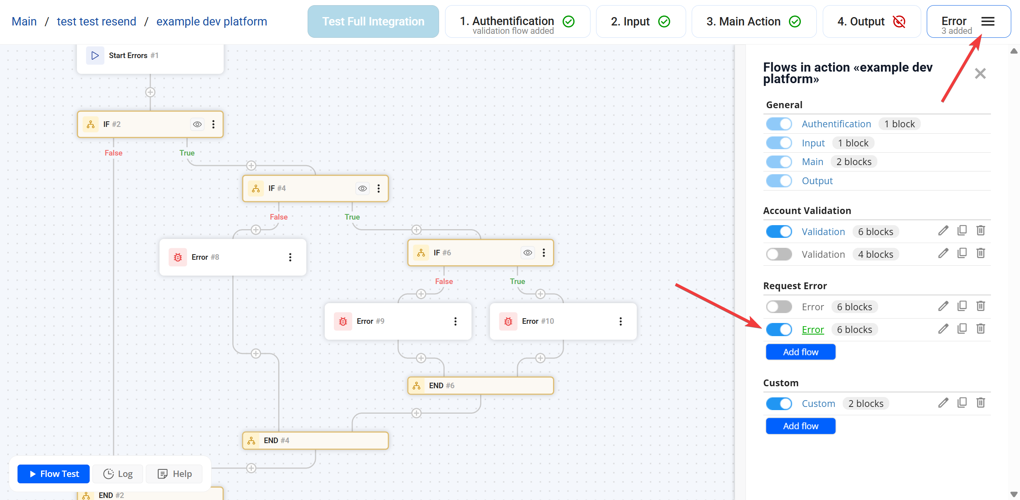Screen dimensions: 1020x500
Task: Close the Flows in action panel
Action: (x=980, y=73)
